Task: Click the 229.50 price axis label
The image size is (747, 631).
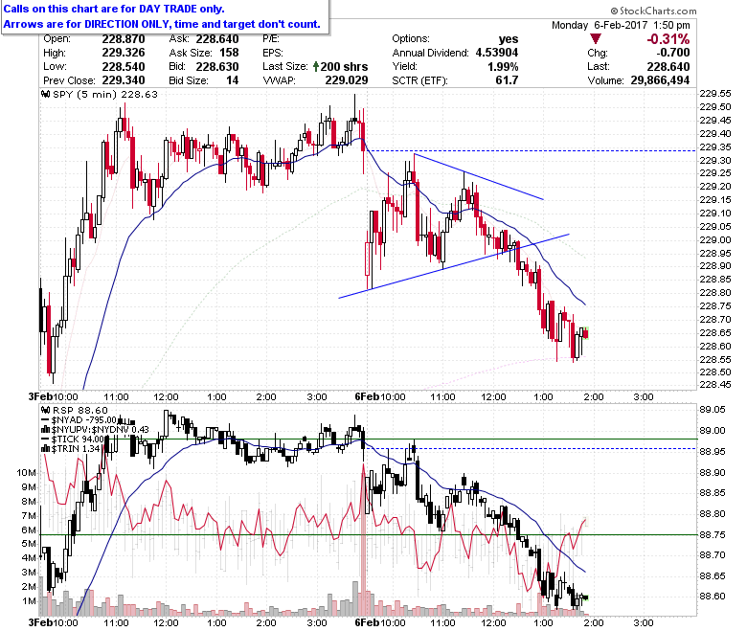Action: pos(715,107)
